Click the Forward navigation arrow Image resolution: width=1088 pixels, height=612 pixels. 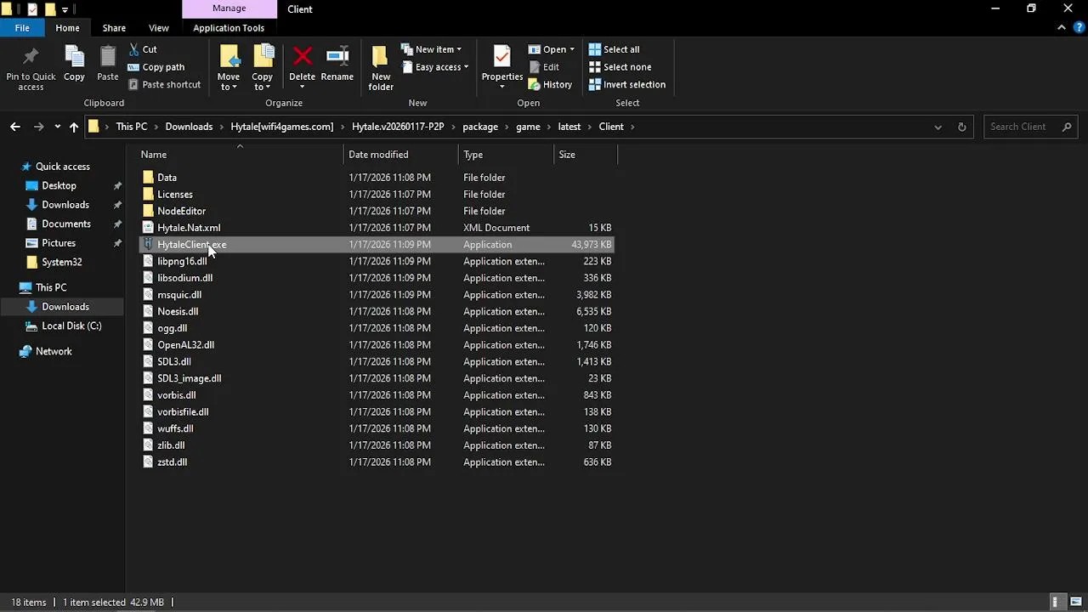click(x=38, y=127)
